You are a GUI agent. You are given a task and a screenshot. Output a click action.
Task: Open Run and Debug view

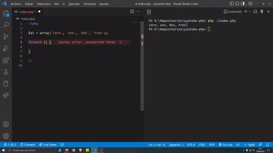click(x=6, y=48)
